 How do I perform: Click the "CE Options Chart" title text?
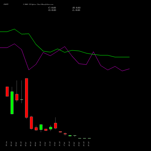(34, 4)
